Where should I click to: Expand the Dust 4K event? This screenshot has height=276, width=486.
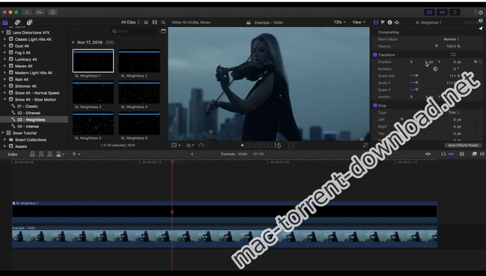(x=5, y=46)
